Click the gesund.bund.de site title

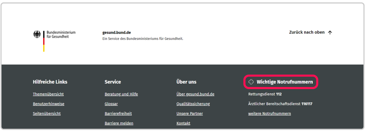116,33
